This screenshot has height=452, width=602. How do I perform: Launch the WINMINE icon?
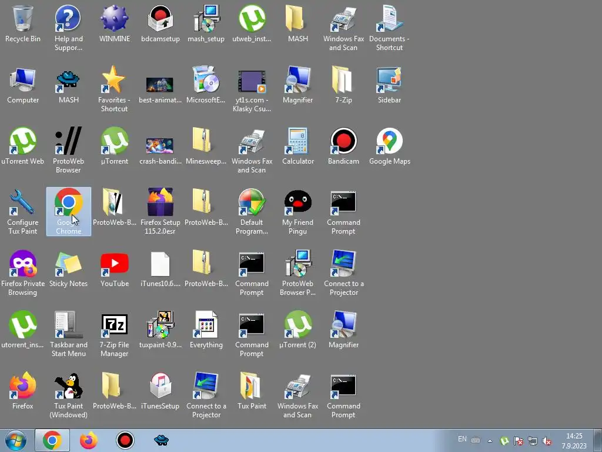click(x=115, y=24)
